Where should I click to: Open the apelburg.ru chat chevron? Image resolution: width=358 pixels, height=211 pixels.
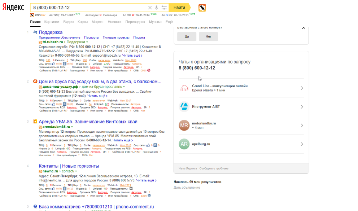pos(302,144)
